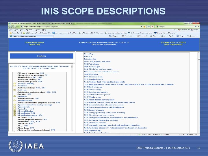This screenshot has height=156, width=208.
Task: Click the Read Mail toolbar icon
Action: tap(138, 36)
